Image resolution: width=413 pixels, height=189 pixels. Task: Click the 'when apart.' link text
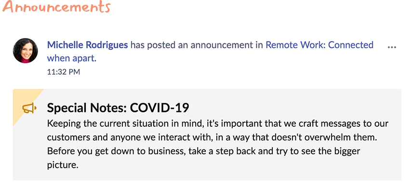[72, 58]
